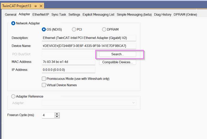Switch to the Adapter tab
Viewport: 207px width, 139px height.
click(24, 14)
